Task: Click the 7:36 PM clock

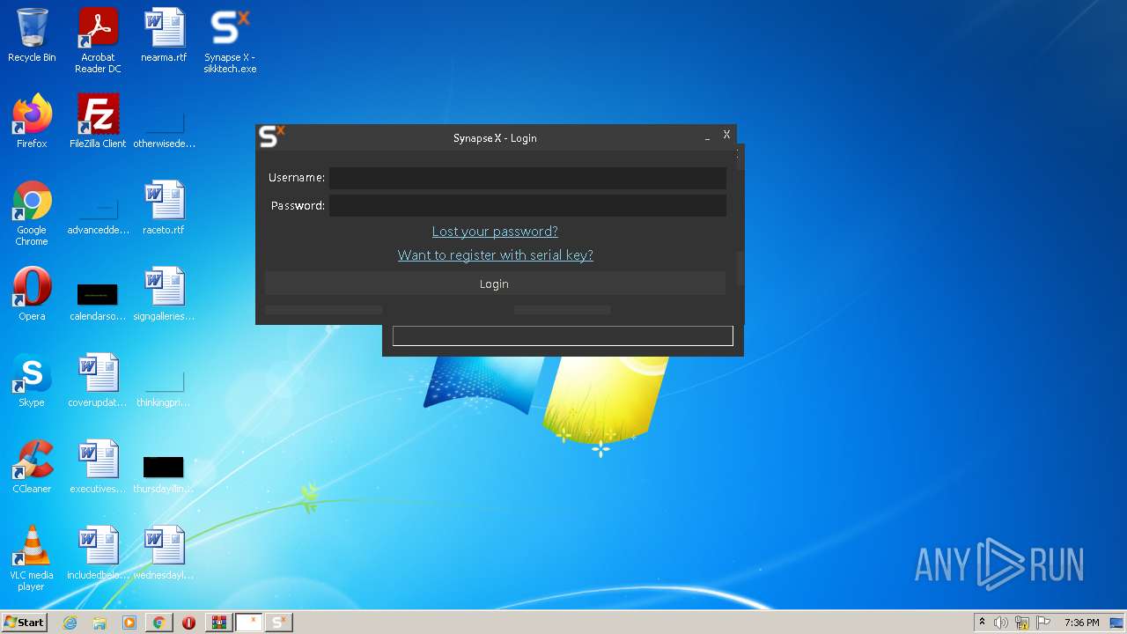Action: 1081,623
